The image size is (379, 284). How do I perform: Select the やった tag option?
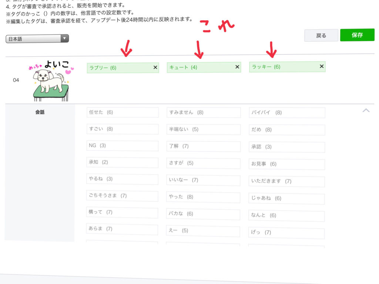[x=203, y=197]
